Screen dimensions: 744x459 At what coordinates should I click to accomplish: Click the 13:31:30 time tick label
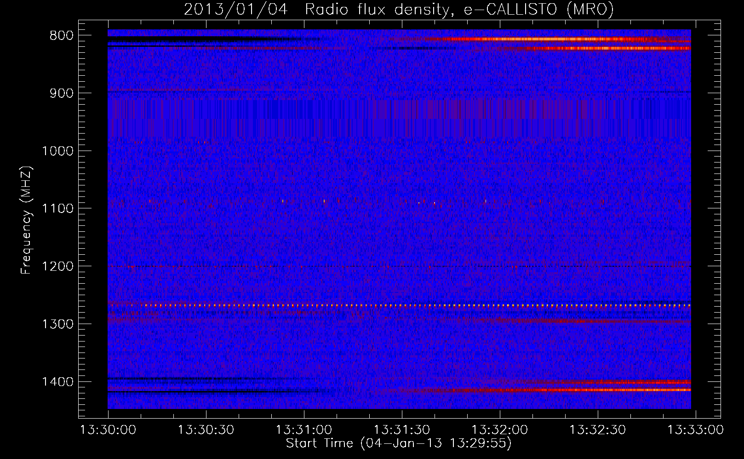point(402,430)
